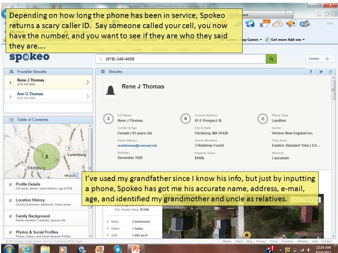Click the HP Games cube toolbar icon
The width and height of the screenshot is (338, 253).
[250, 24]
